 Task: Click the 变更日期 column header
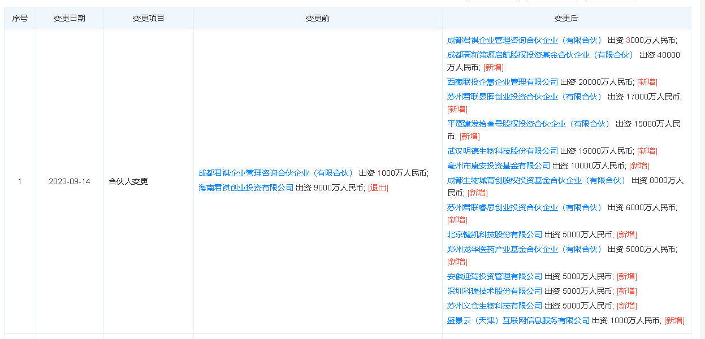(70, 19)
